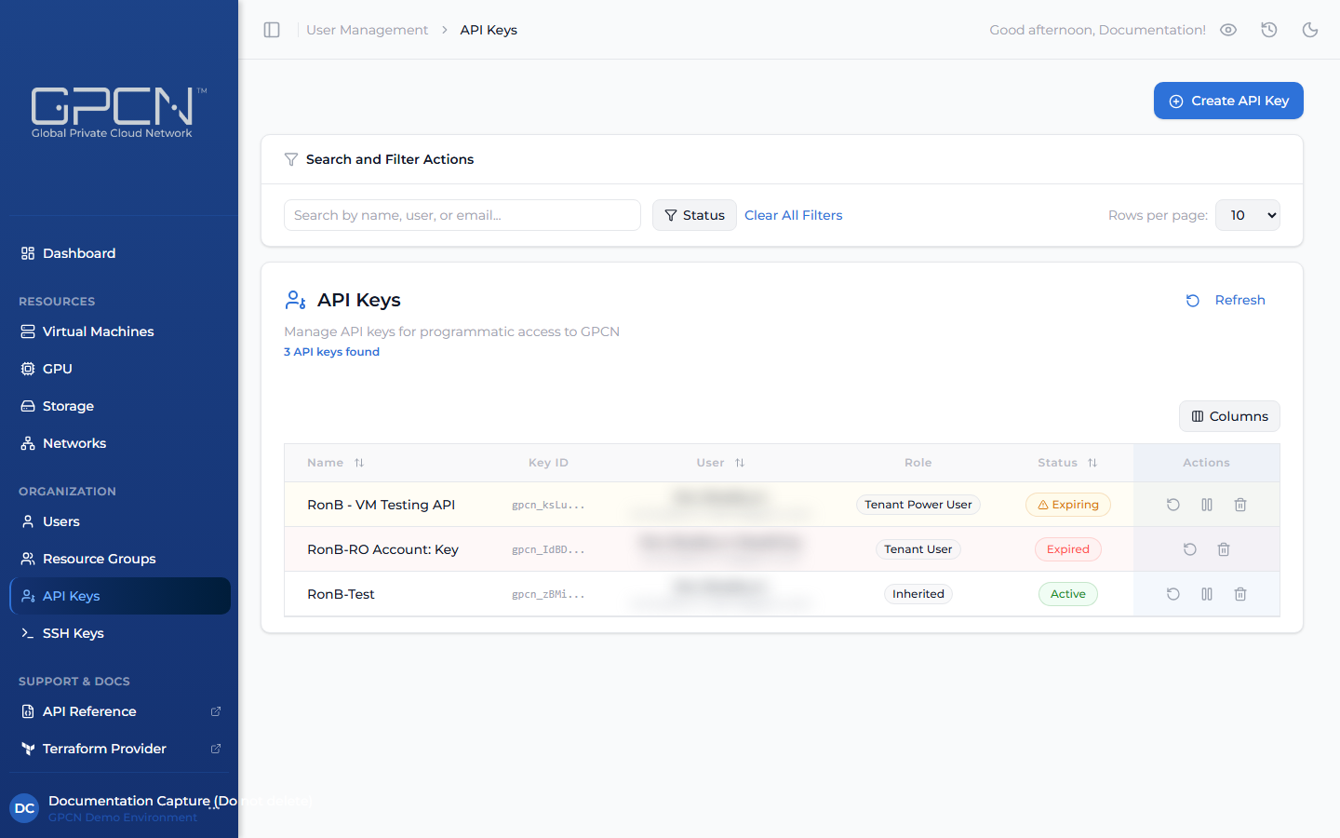Image resolution: width=1340 pixels, height=838 pixels.
Task: Rotate the RonB-RO Account: Key
Action: point(1190,549)
